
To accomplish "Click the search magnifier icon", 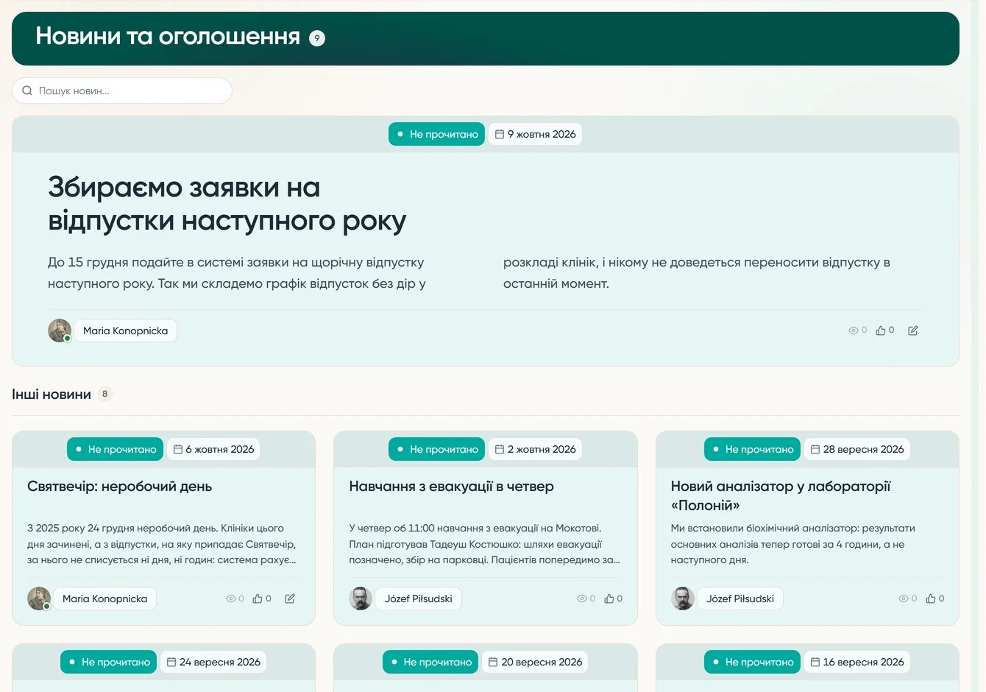I will pyautogui.click(x=27, y=91).
